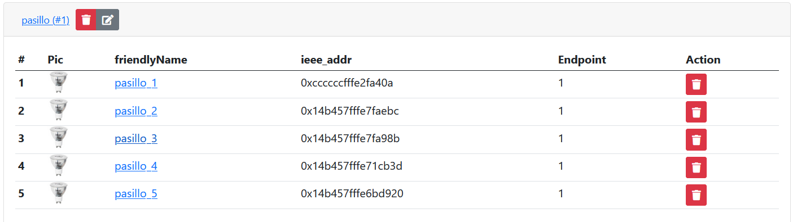Open the pasillo_4 device link

click(x=136, y=166)
